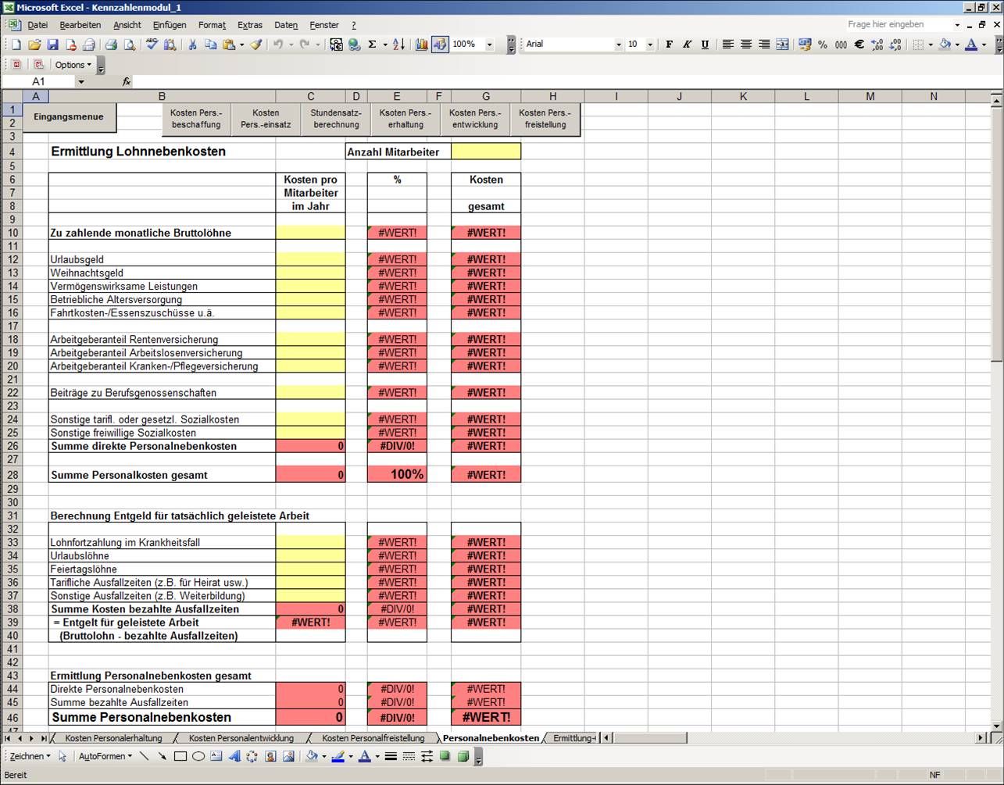Image resolution: width=1004 pixels, height=785 pixels.
Task: Add a shadow style to shape
Action: 445,756
